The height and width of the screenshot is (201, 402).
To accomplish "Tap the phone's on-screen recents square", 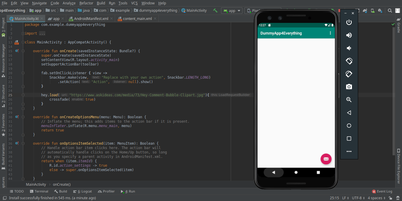I will (x=318, y=173).
